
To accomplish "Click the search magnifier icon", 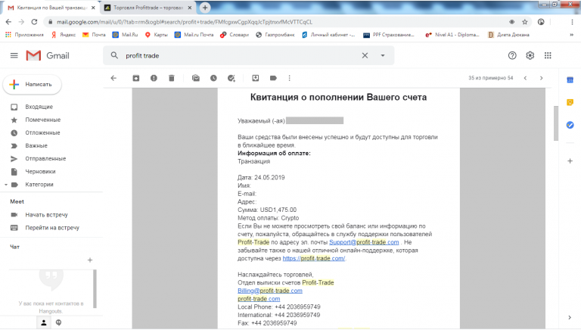I will (114, 55).
